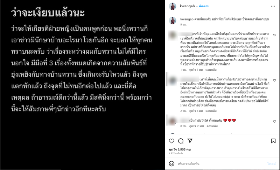Open three-dot more options menu
Viewport: 280px width, 170px height.
click(273, 6)
